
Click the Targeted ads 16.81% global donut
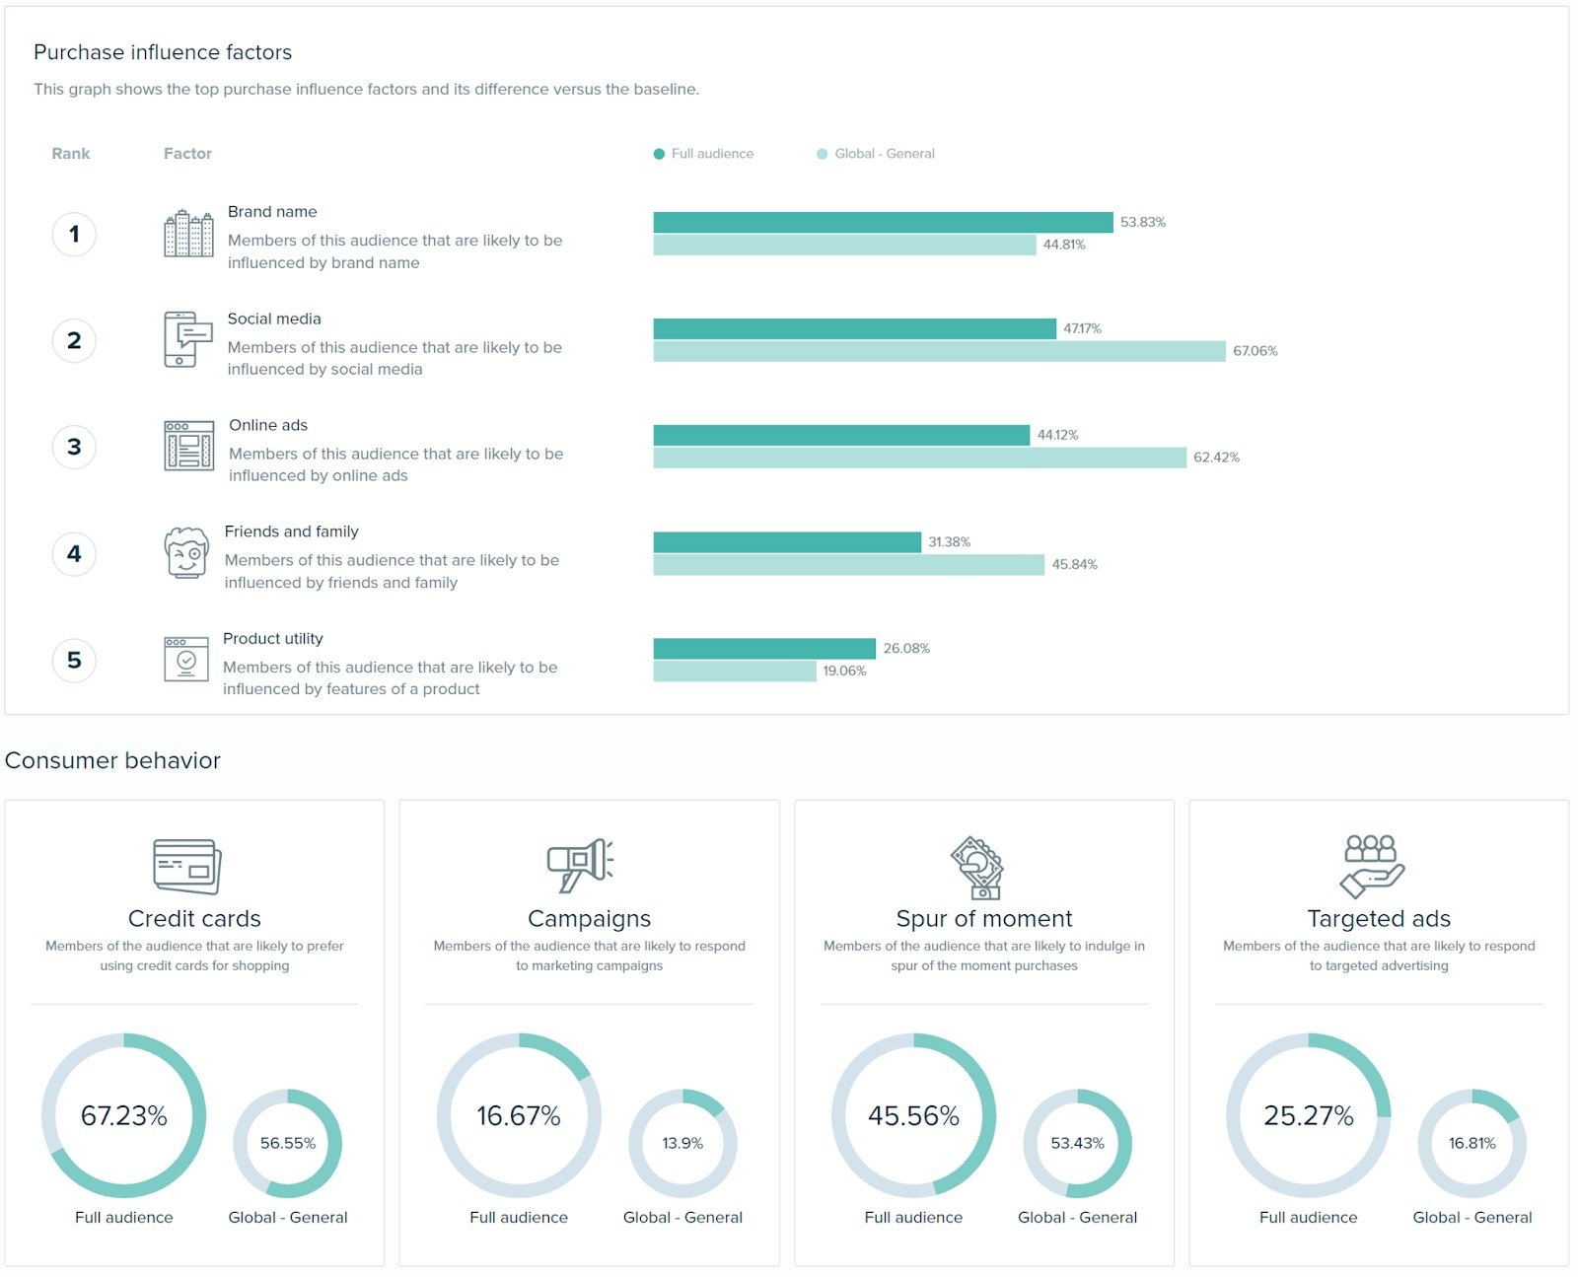tap(1471, 1143)
